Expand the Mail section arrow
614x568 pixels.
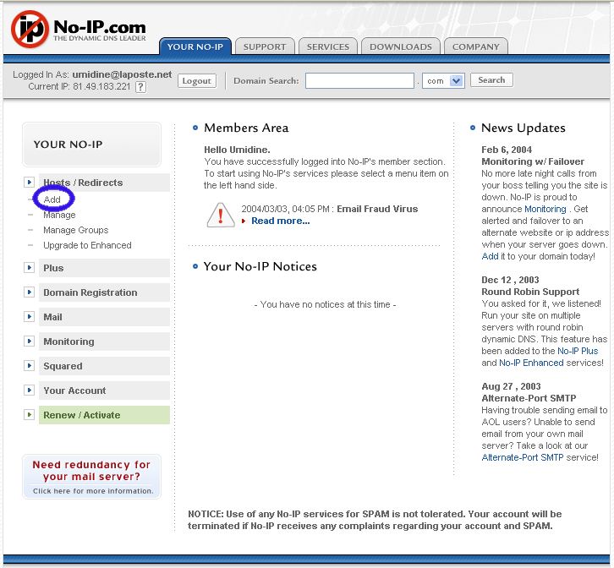29,317
